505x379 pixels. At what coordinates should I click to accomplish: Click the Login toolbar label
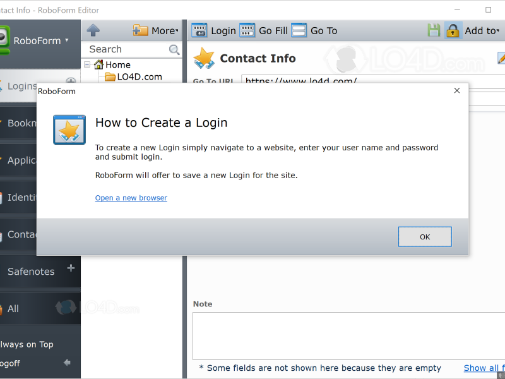tap(223, 30)
